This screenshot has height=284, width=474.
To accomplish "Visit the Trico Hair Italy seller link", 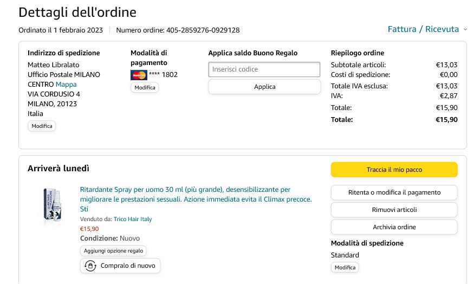I will click(x=133, y=219).
